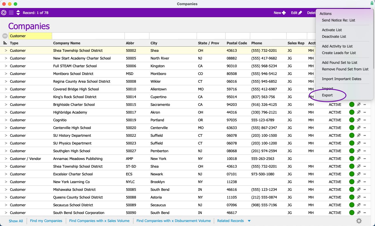Expand the King's Rock School District row chevron
375x226 pixels.
pyautogui.click(x=6, y=97)
